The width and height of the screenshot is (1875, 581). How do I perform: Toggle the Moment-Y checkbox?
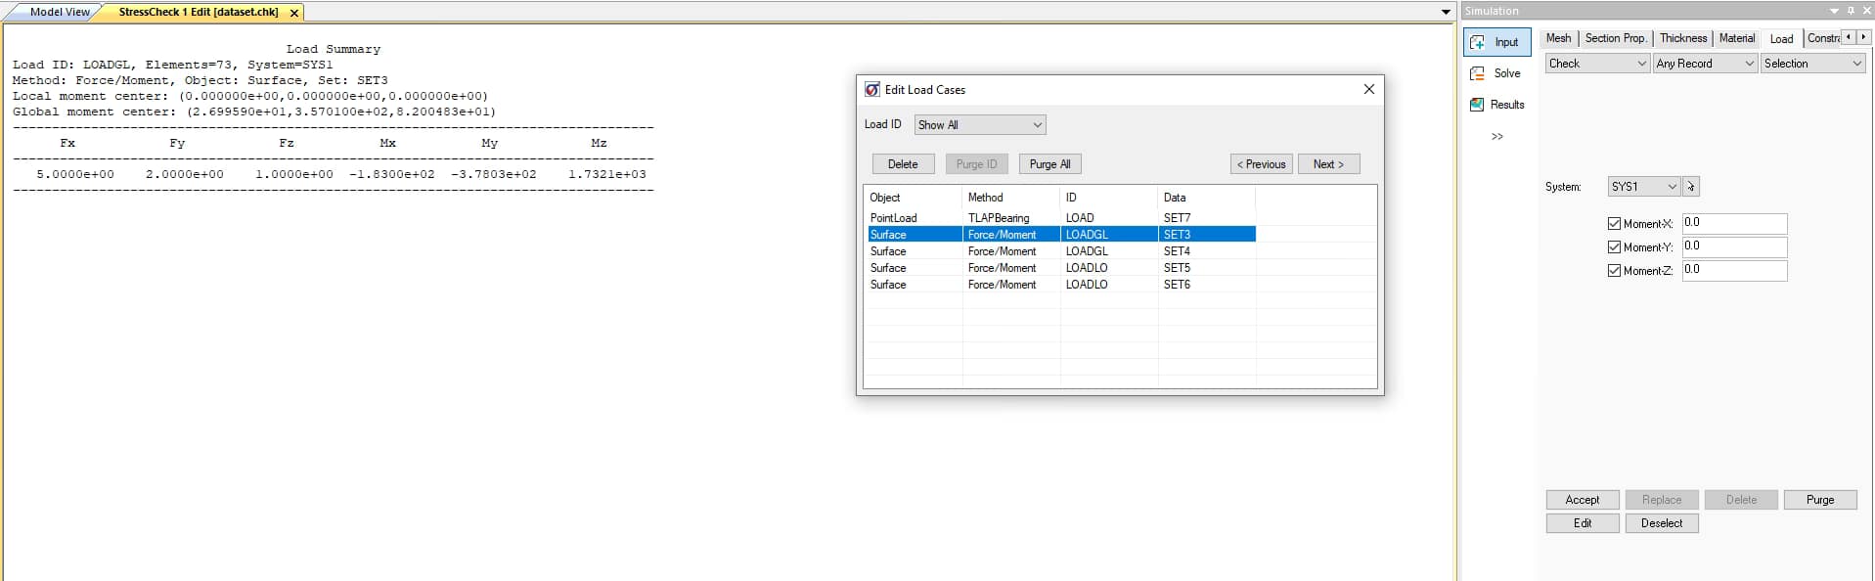click(x=1614, y=247)
